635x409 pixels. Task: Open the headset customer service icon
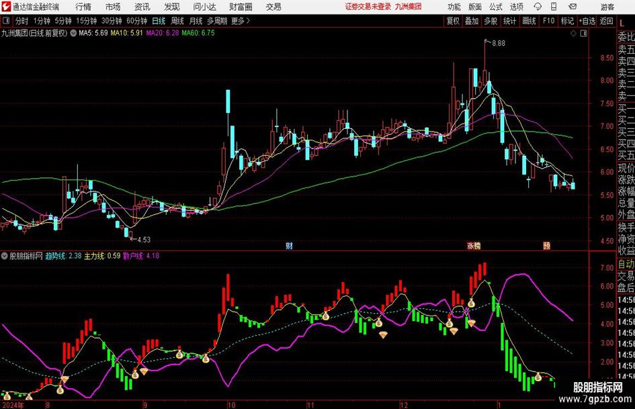pyautogui.click(x=538, y=7)
